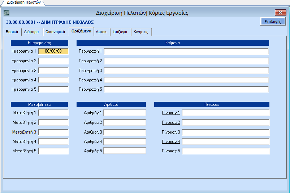This screenshot has width=290, height=193.
Task: Select the Αριθμός 5 number field
Action: (x=125, y=151)
